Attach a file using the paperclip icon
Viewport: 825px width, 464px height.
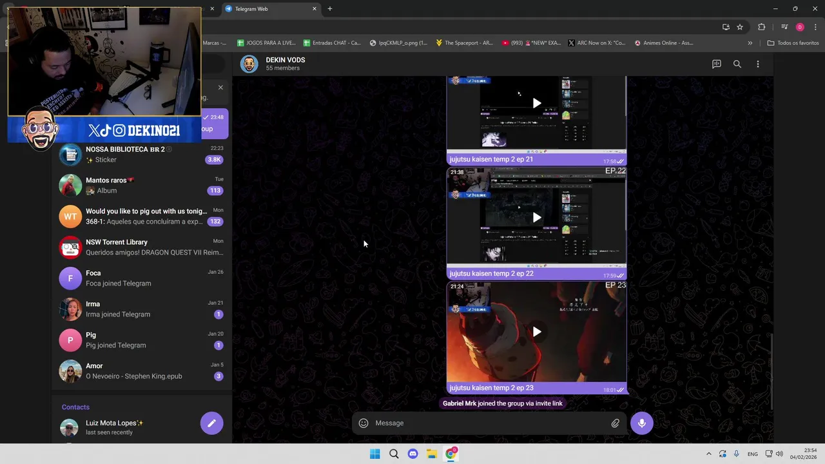(615, 423)
